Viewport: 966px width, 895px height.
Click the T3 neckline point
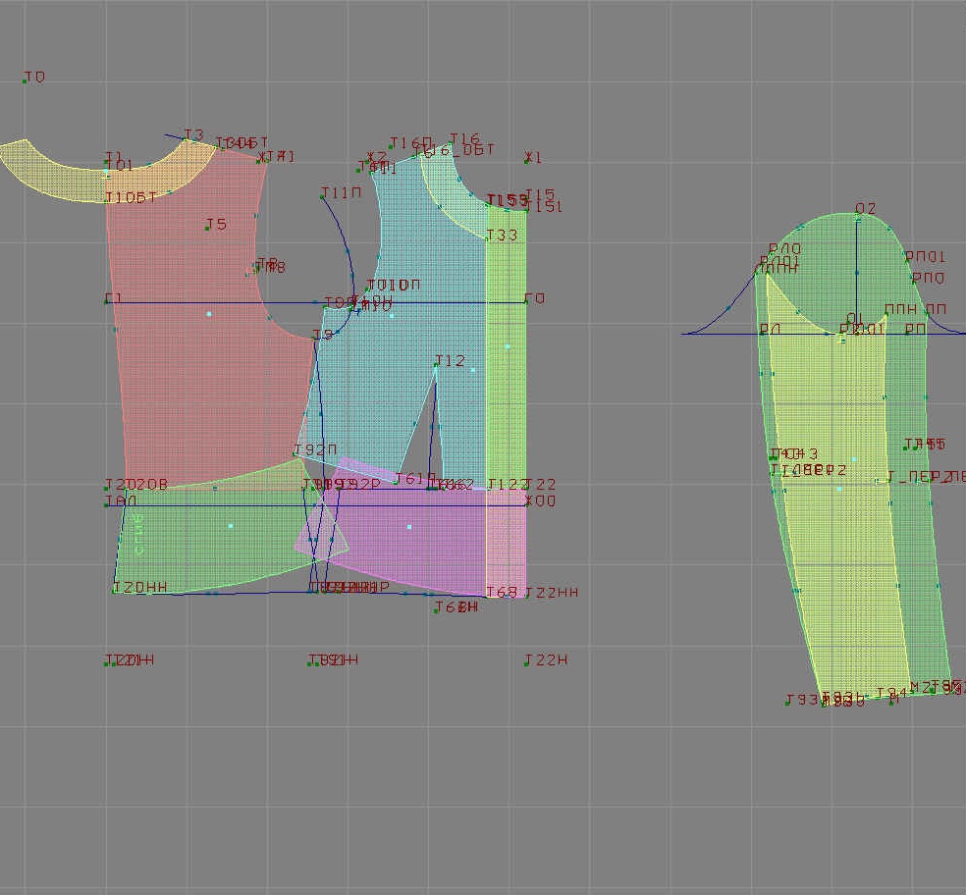coord(187,139)
